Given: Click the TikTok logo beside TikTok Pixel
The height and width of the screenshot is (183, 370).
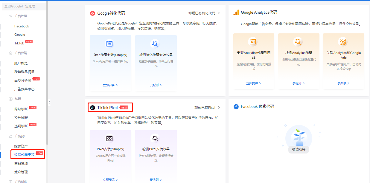Looking at the screenshot, I should [93, 108].
